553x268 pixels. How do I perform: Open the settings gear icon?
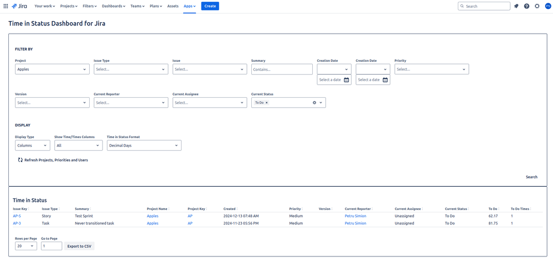537,6
